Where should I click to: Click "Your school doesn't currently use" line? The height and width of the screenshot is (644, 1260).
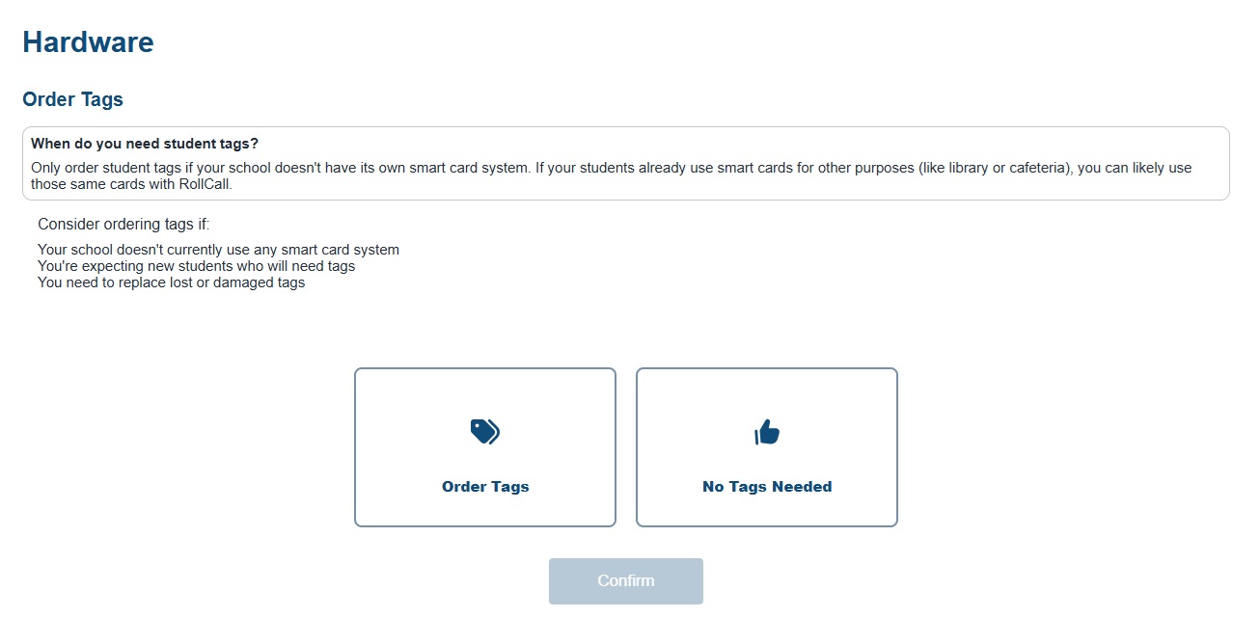pos(145,250)
